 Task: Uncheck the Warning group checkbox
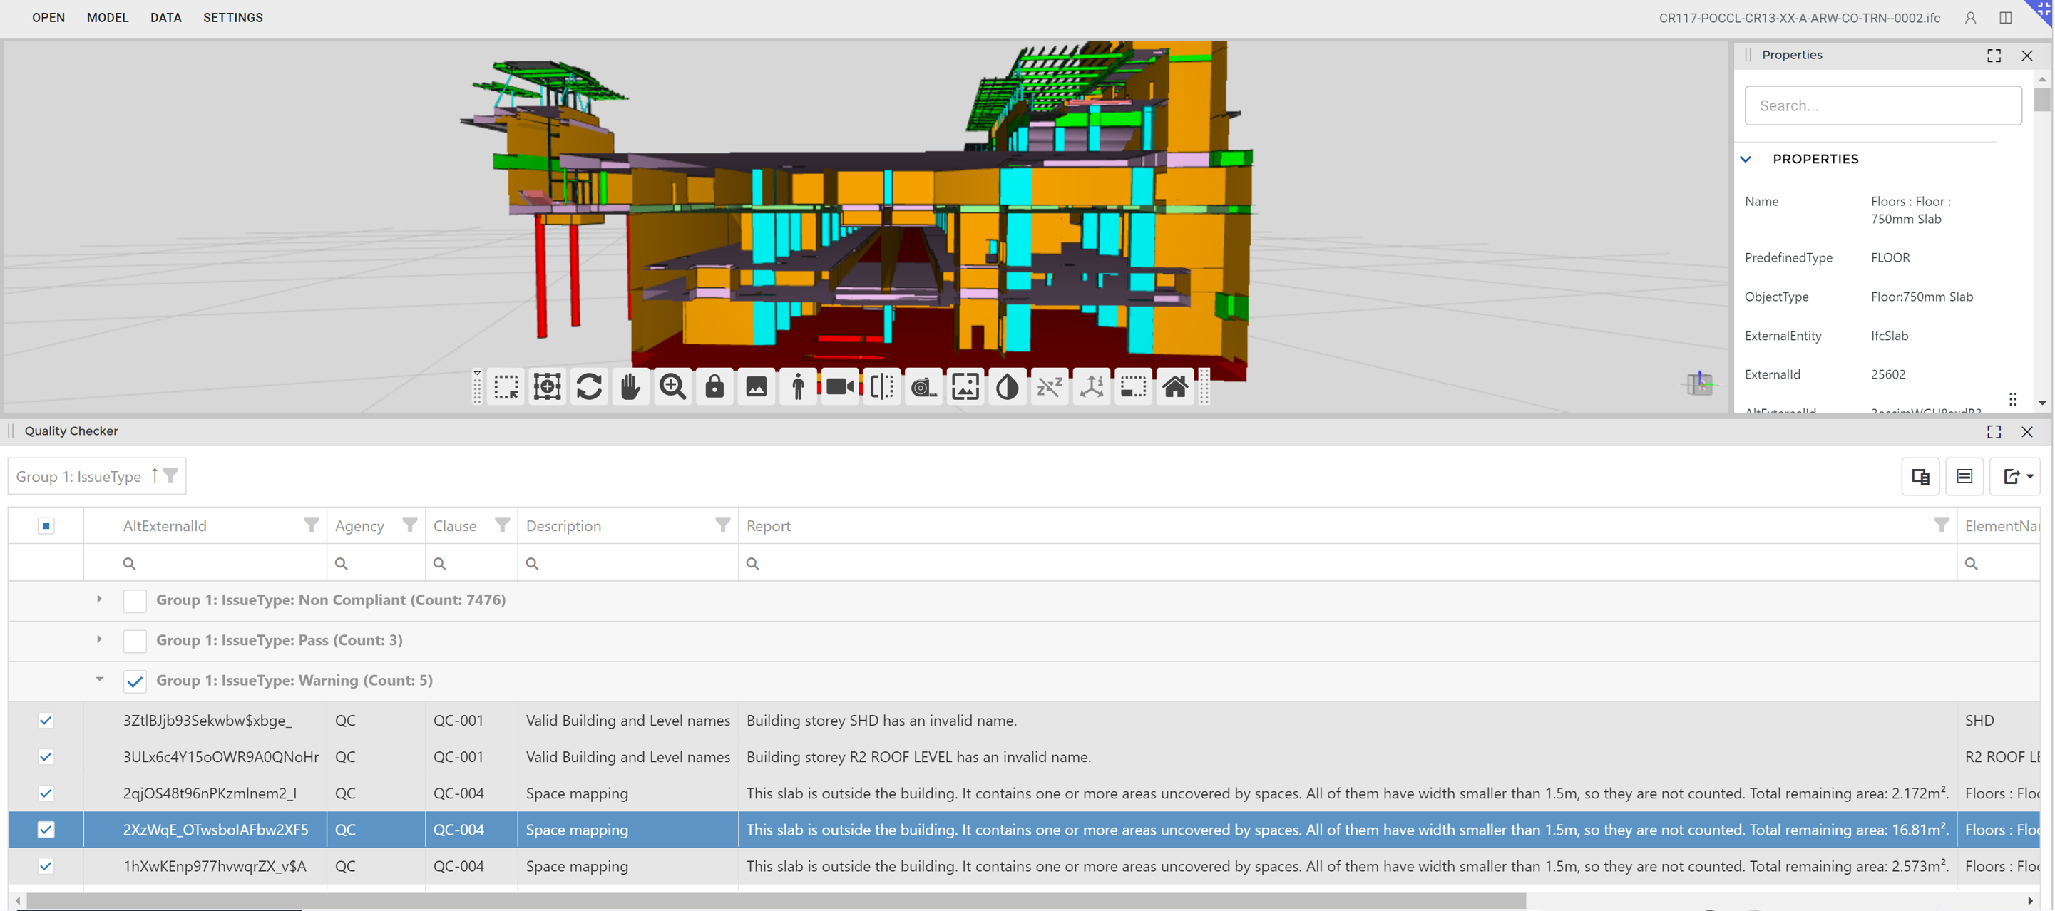[x=135, y=681]
